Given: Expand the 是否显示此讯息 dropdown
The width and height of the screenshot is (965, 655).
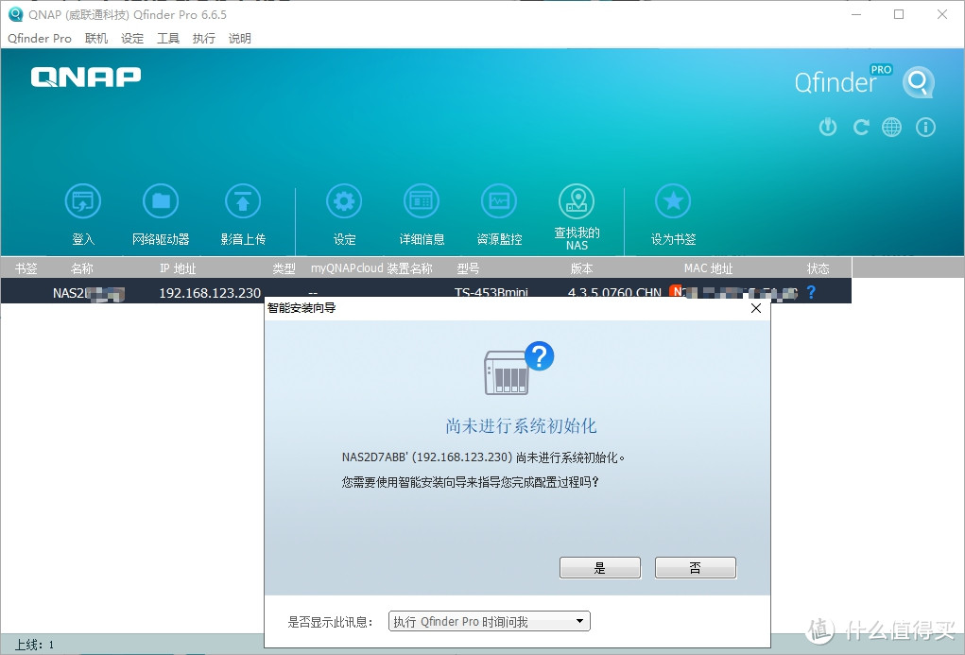Looking at the screenshot, I should (x=490, y=621).
